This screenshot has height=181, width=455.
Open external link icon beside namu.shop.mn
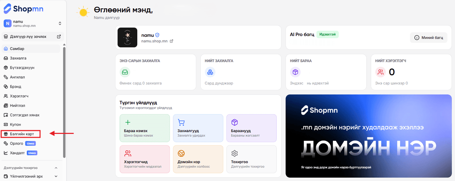point(171,41)
